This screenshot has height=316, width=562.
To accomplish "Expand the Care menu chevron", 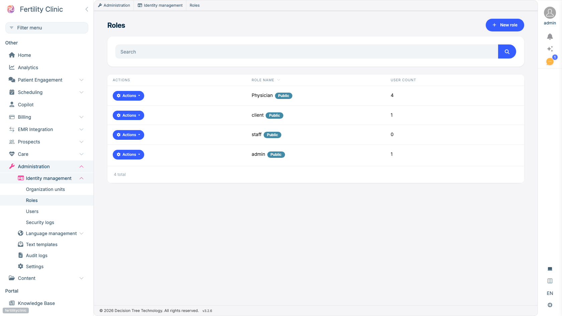I will pos(81,154).
